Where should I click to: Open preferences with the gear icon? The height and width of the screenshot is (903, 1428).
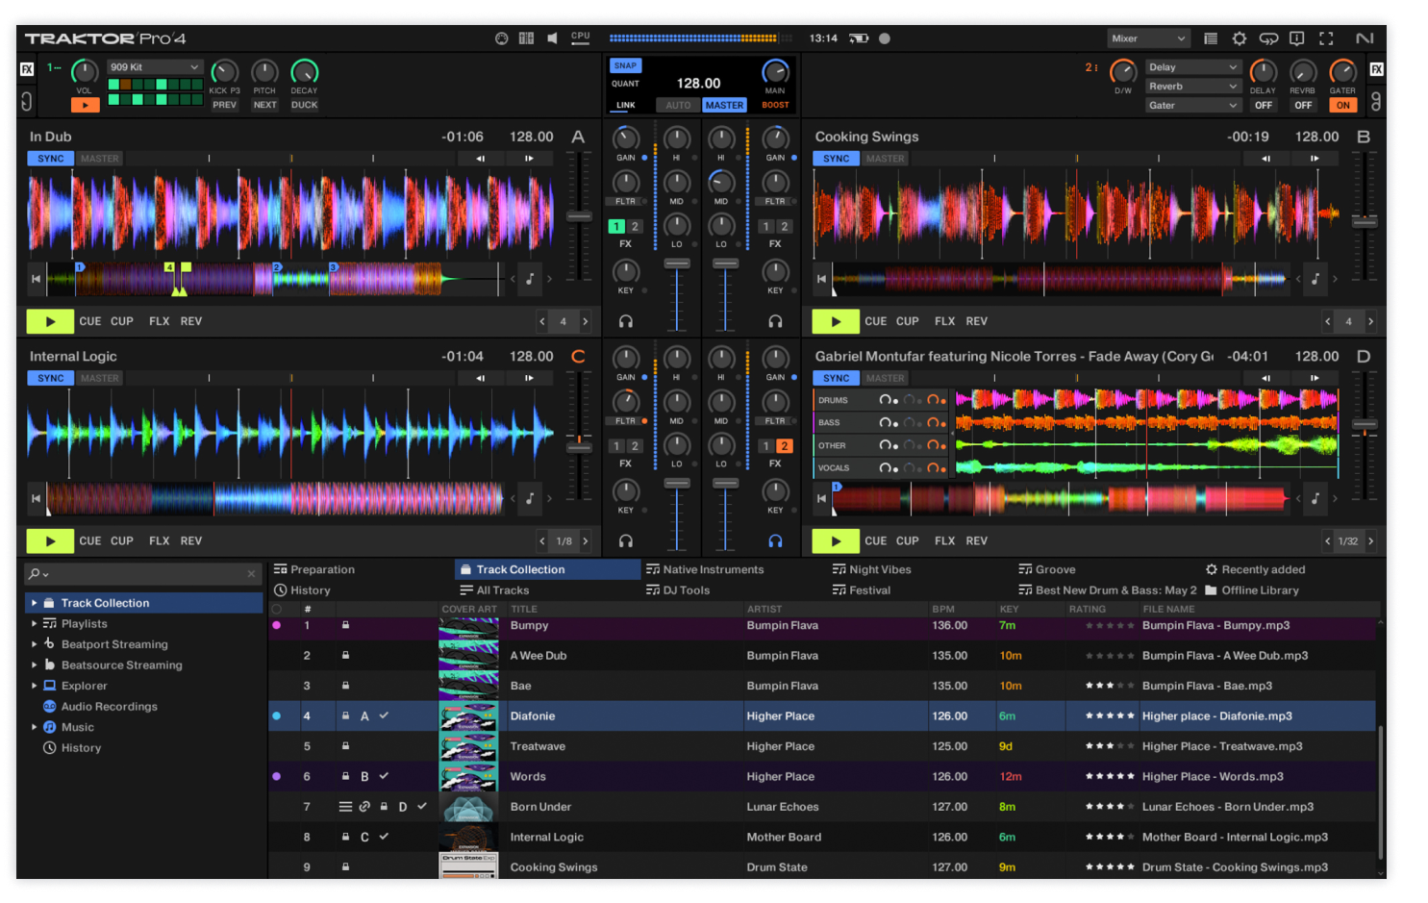click(1240, 38)
